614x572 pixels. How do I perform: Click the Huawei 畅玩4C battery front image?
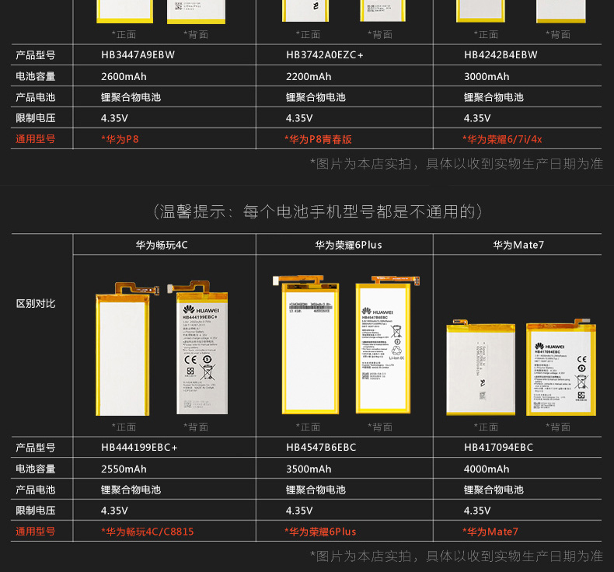pos(127,348)
